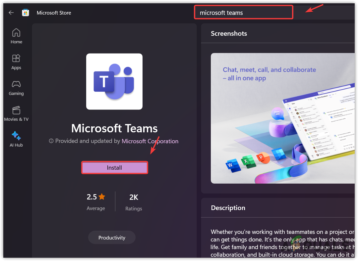Click the Description section heading
358x261 pixels.
pos(228,208)
